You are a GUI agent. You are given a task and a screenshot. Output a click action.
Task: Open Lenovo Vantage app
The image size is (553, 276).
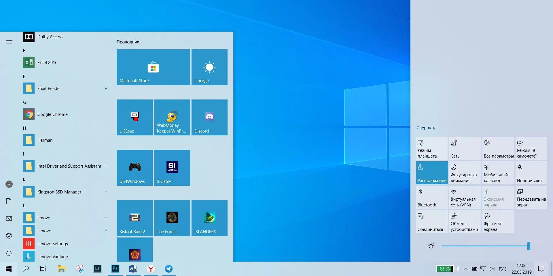(66, 256)
